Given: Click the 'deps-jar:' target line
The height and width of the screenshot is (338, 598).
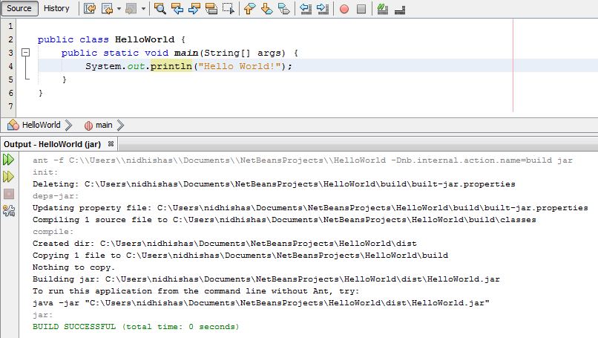Looking at the screenshot, I should point(56,196).
